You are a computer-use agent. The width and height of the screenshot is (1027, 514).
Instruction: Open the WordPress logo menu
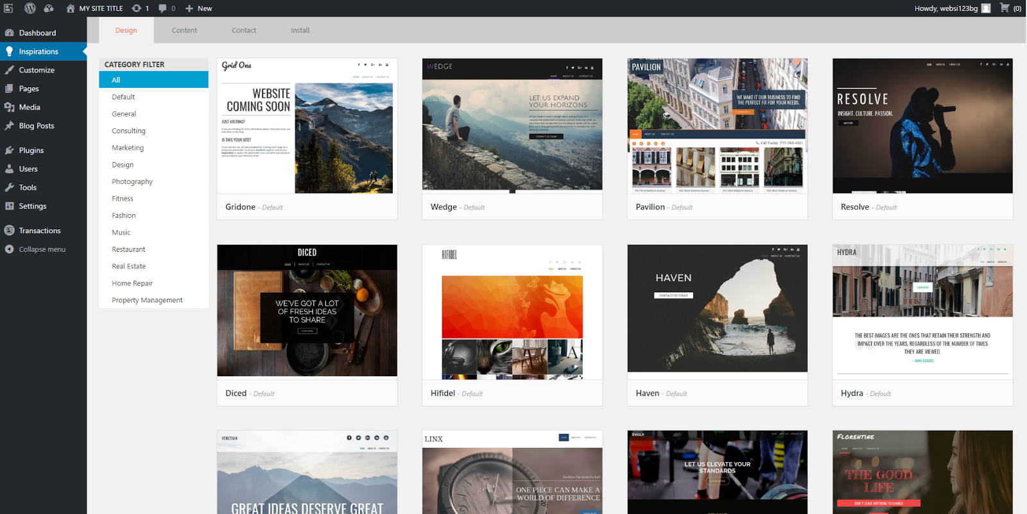click(30, 8)
